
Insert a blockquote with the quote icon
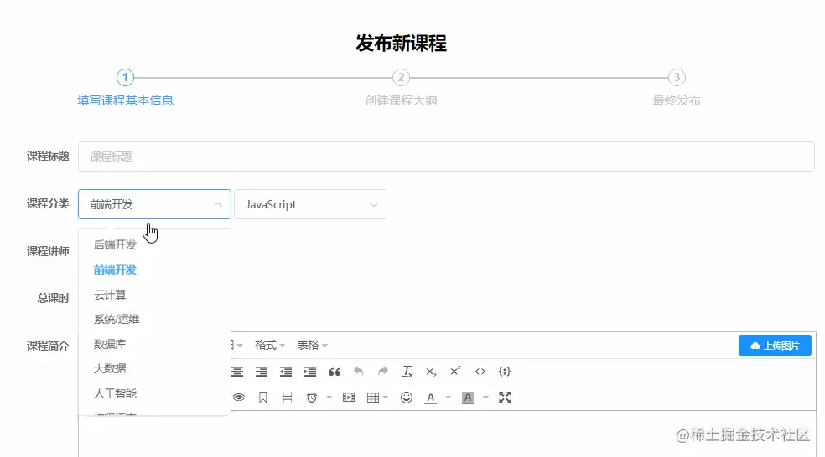(x=335, y=372)
